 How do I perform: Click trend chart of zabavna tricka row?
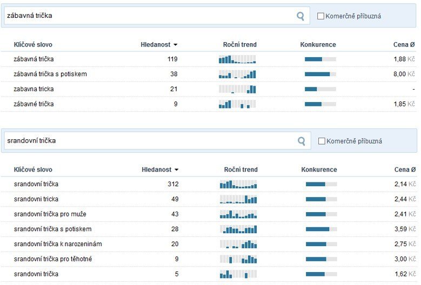pyautogui.click(x=237, y=89)
